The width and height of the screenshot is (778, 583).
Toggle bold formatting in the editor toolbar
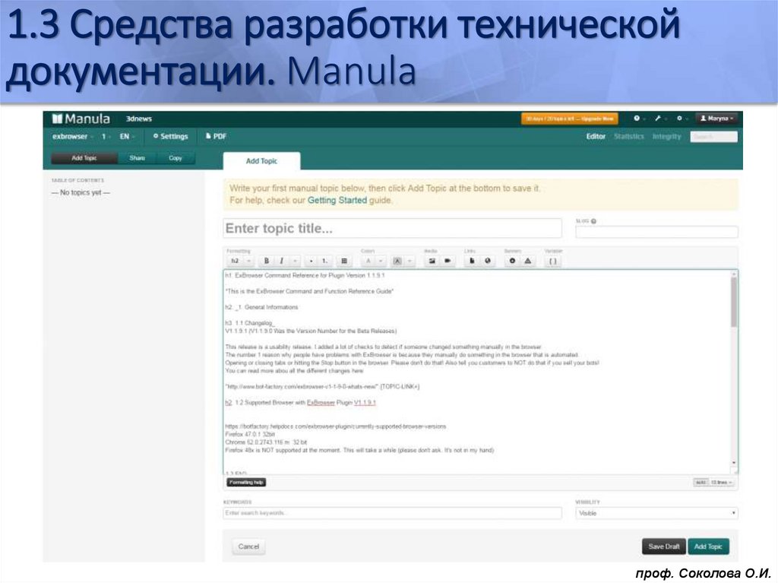point(266,260)
